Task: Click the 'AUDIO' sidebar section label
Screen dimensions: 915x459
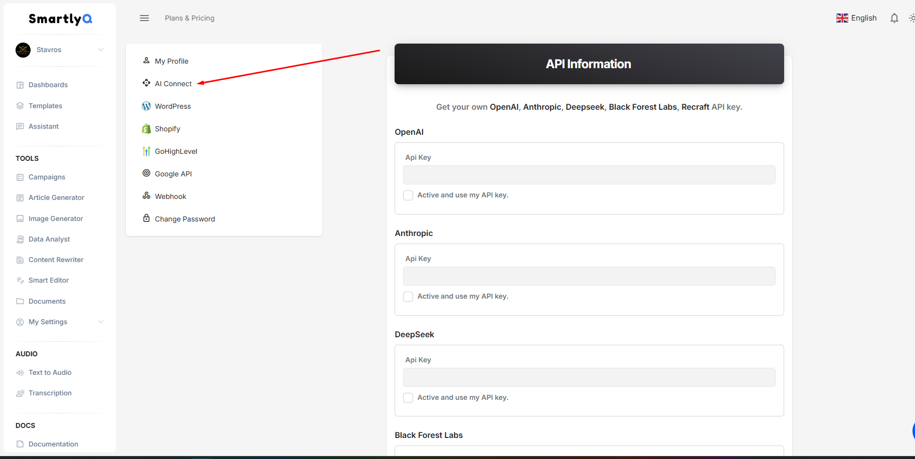Action: (27, 354)
